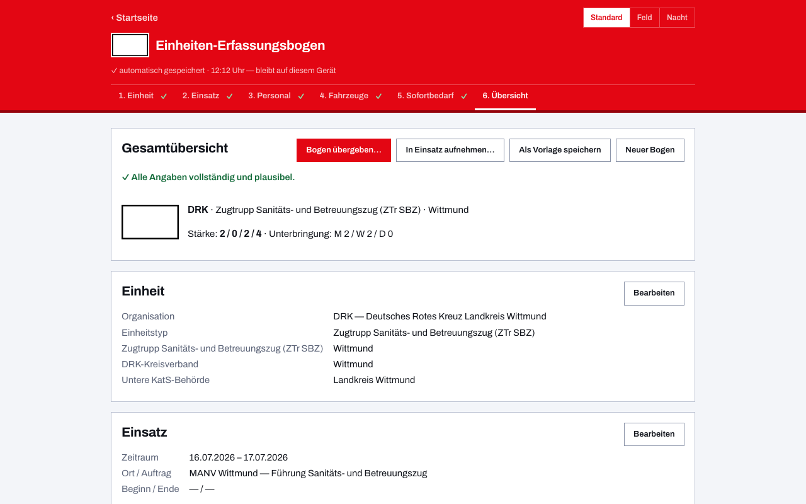Click the logo box beside the page title
The image size is (806, 504).
coord(130,45)
